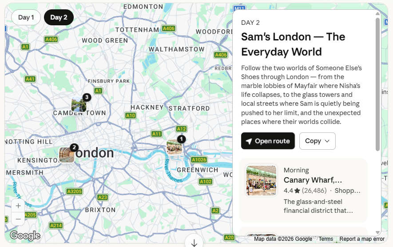Click map marker number 3 near Camden Town

(x=79, y=104)
